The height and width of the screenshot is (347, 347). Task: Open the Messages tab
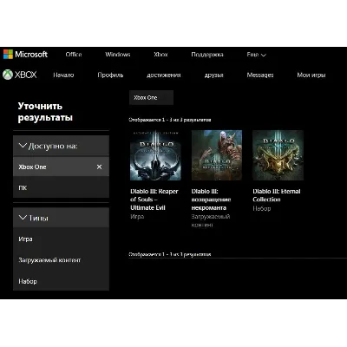pos(260,75)
